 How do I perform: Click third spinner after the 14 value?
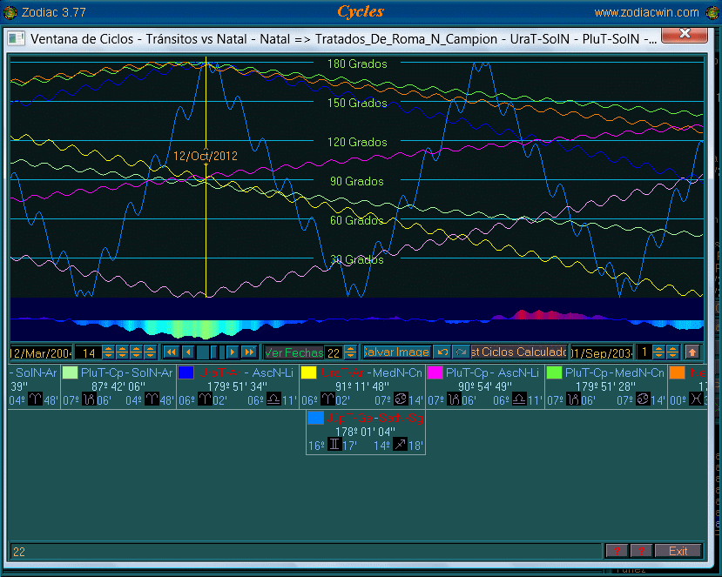point(136,352)
